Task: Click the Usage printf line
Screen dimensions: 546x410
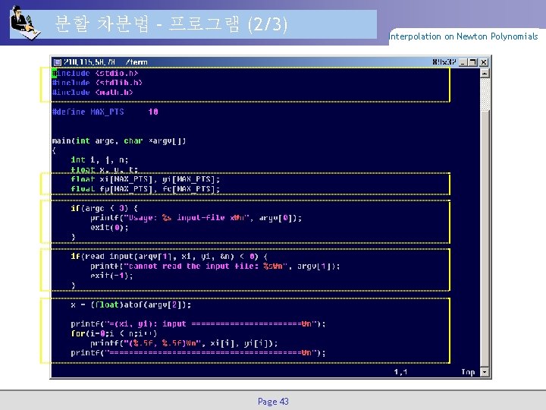Action: pos(196,218)
